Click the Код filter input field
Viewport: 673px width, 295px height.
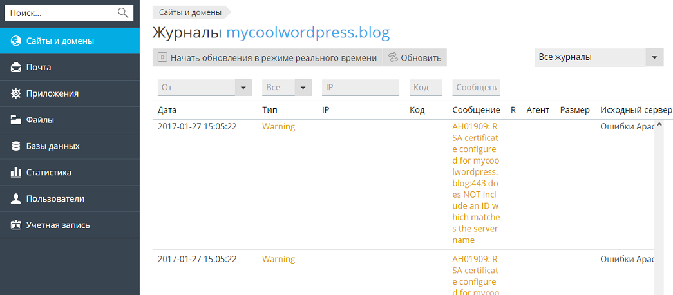pos(426,88)
